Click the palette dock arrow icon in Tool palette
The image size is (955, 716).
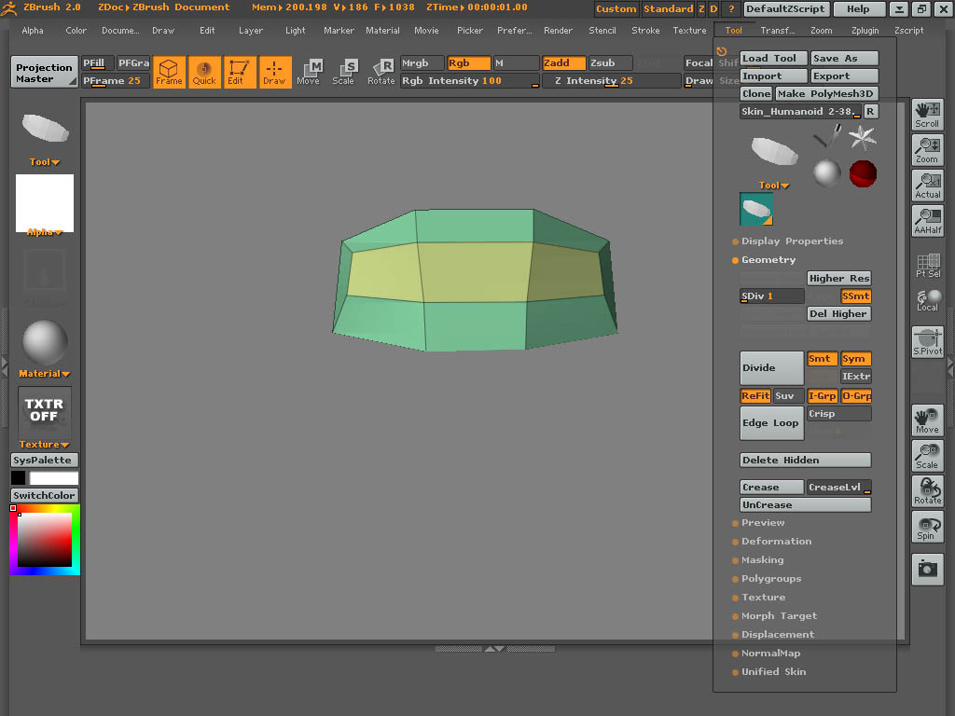click(x=722, y=52)
